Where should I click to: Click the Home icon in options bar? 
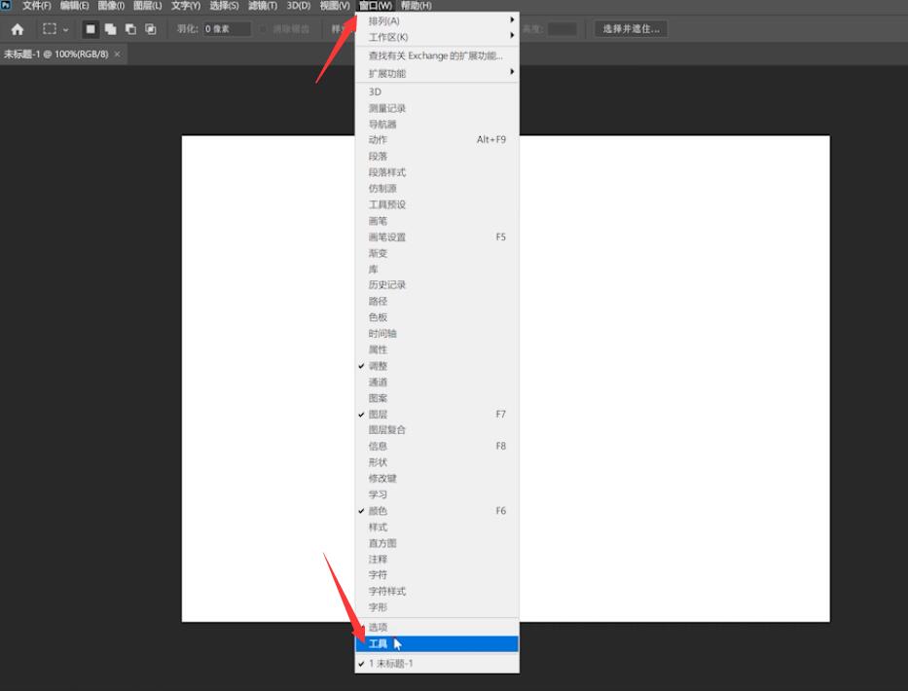[x=18, y=29]
